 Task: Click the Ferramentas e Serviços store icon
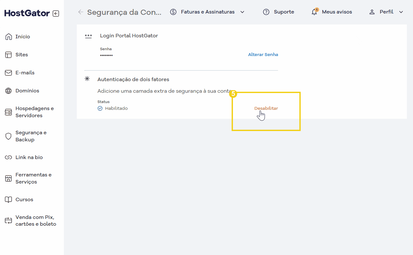8,178
